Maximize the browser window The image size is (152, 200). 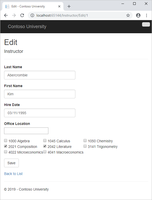[134, 4]
